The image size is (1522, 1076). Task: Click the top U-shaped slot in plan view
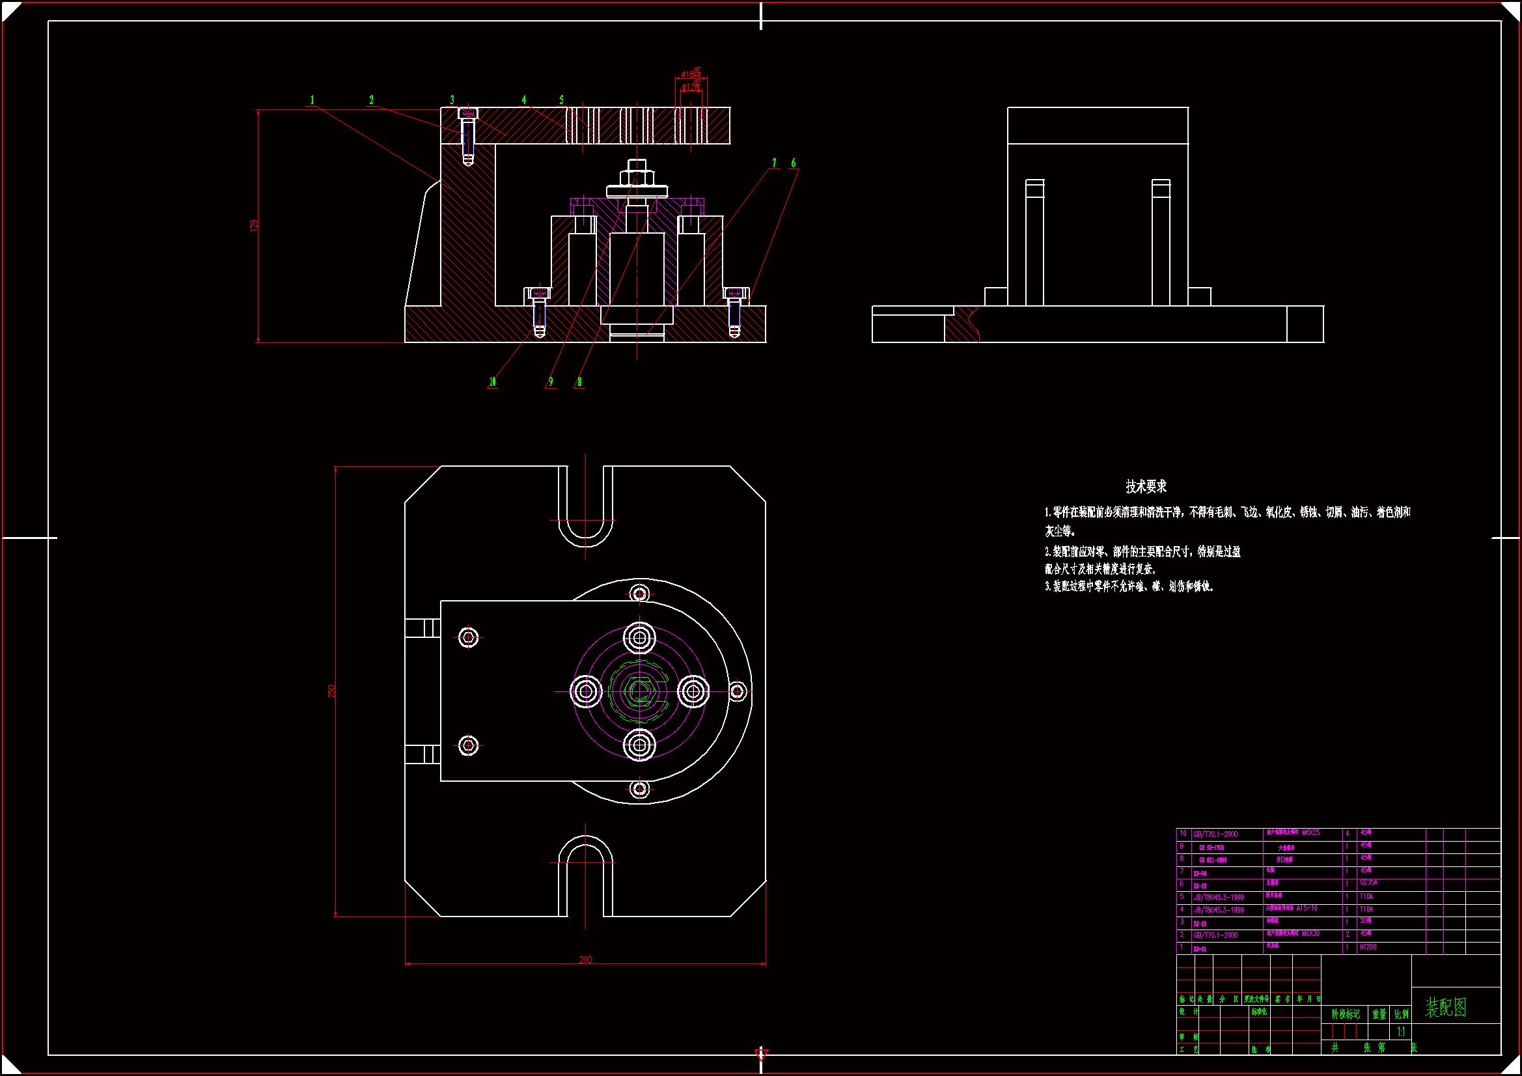click(585, 510)
